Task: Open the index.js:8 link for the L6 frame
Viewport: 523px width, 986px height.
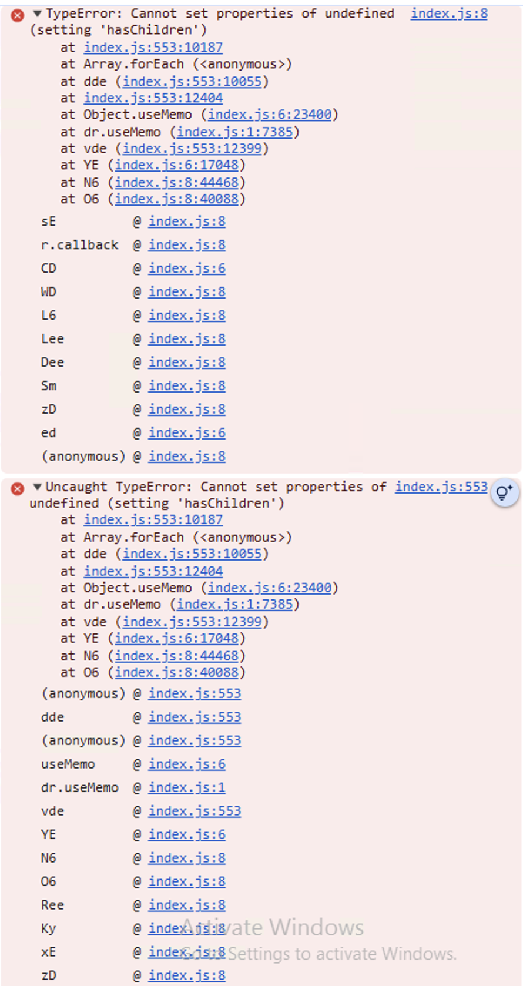Action: (187, 316)
